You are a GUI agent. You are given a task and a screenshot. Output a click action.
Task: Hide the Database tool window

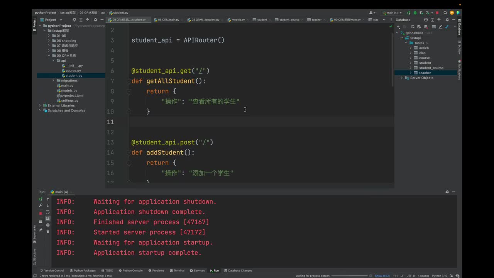[x=453, y=20]
